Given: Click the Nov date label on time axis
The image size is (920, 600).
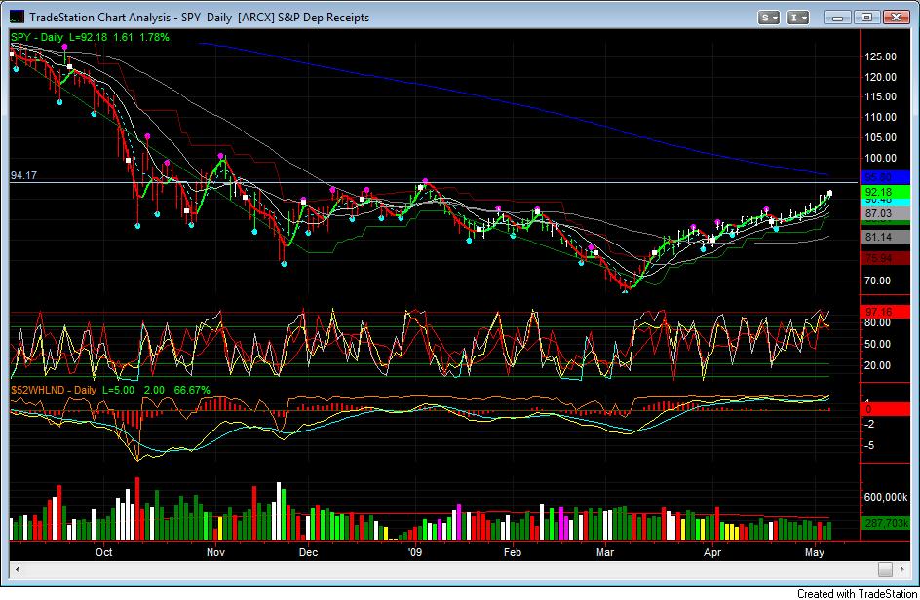Looking at the screenshot, I should point(216,552).
